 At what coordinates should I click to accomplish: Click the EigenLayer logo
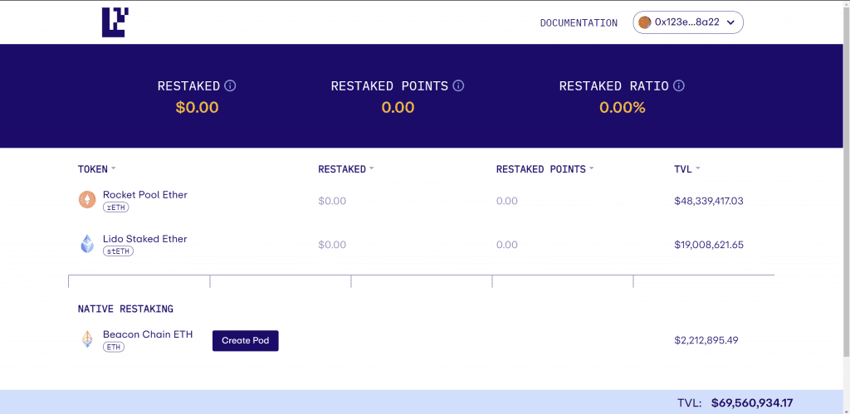[x=115, y=22]
